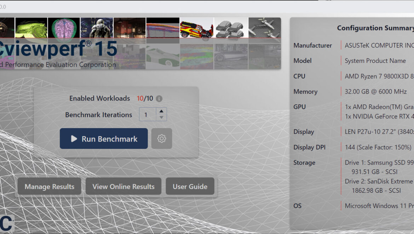Open Manage Results

50,186
